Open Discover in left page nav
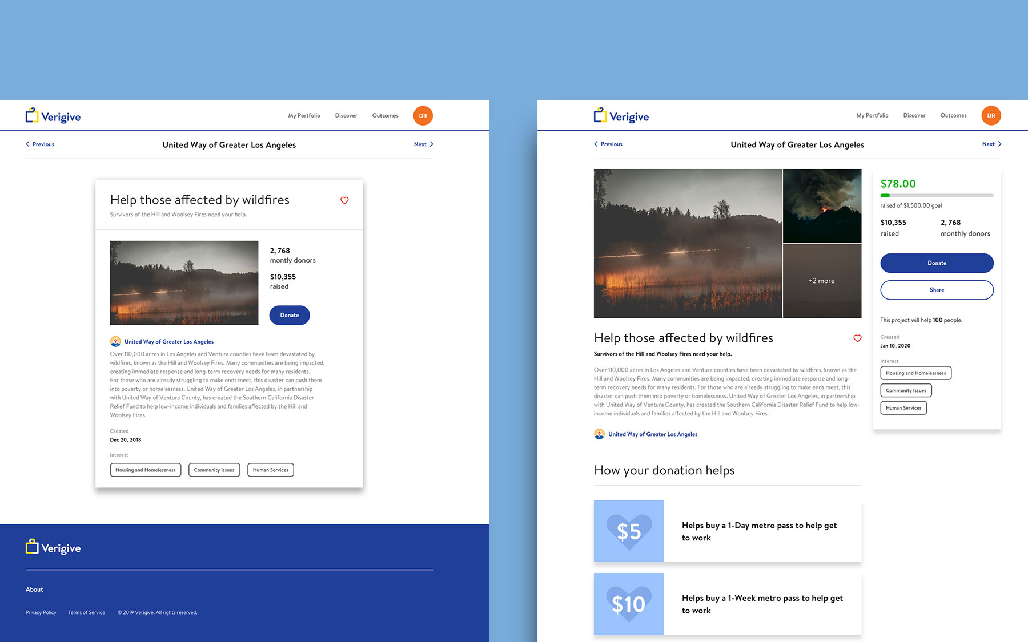1028x642 pixels. 346,116
